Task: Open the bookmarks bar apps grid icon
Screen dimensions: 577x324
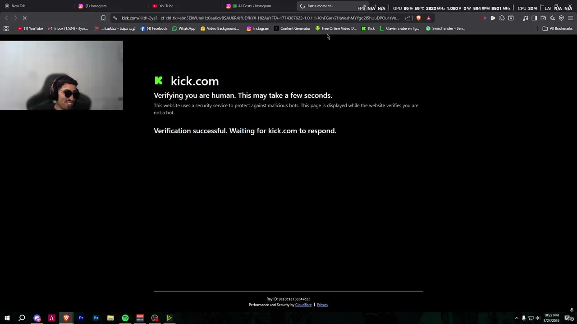Action: [6, 28]
